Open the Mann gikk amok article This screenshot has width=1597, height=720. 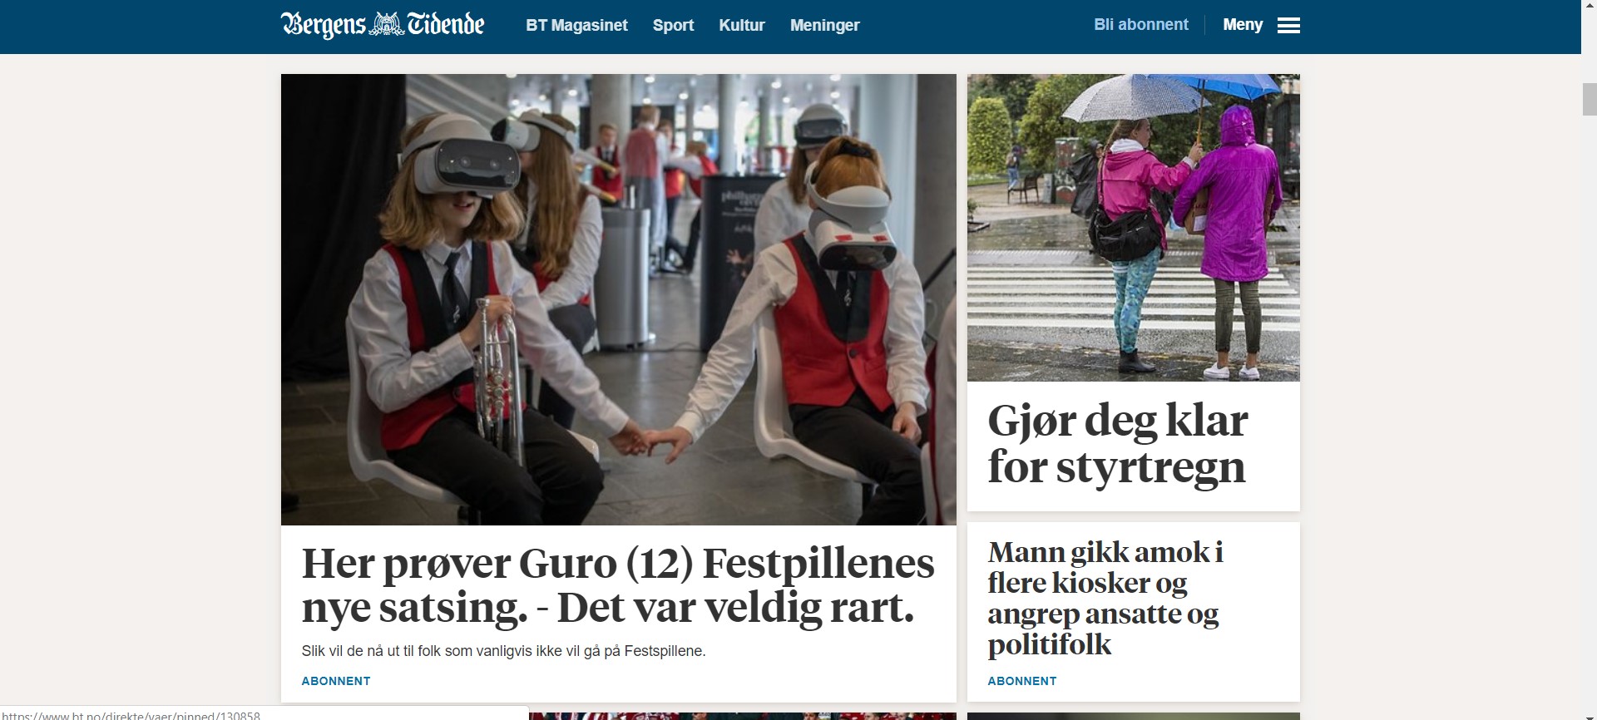(x=1105, y=598)
